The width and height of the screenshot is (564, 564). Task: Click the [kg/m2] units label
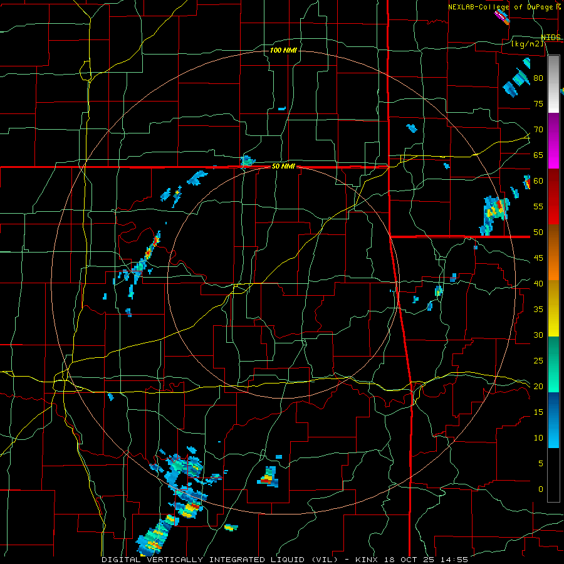tap(527, 43)
